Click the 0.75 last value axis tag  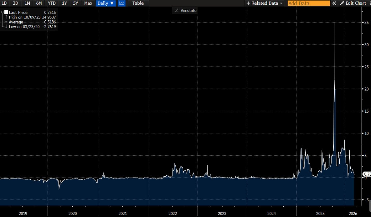[x=367, y=174]
